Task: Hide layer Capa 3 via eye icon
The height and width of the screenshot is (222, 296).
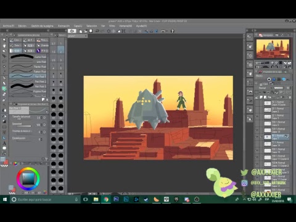Action: 257,117
